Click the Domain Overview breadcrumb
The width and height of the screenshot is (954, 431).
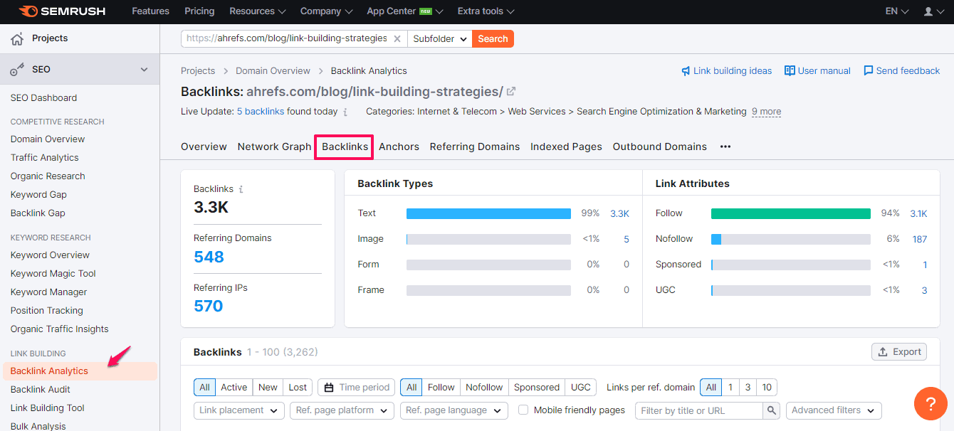click(x=273, y=71)
